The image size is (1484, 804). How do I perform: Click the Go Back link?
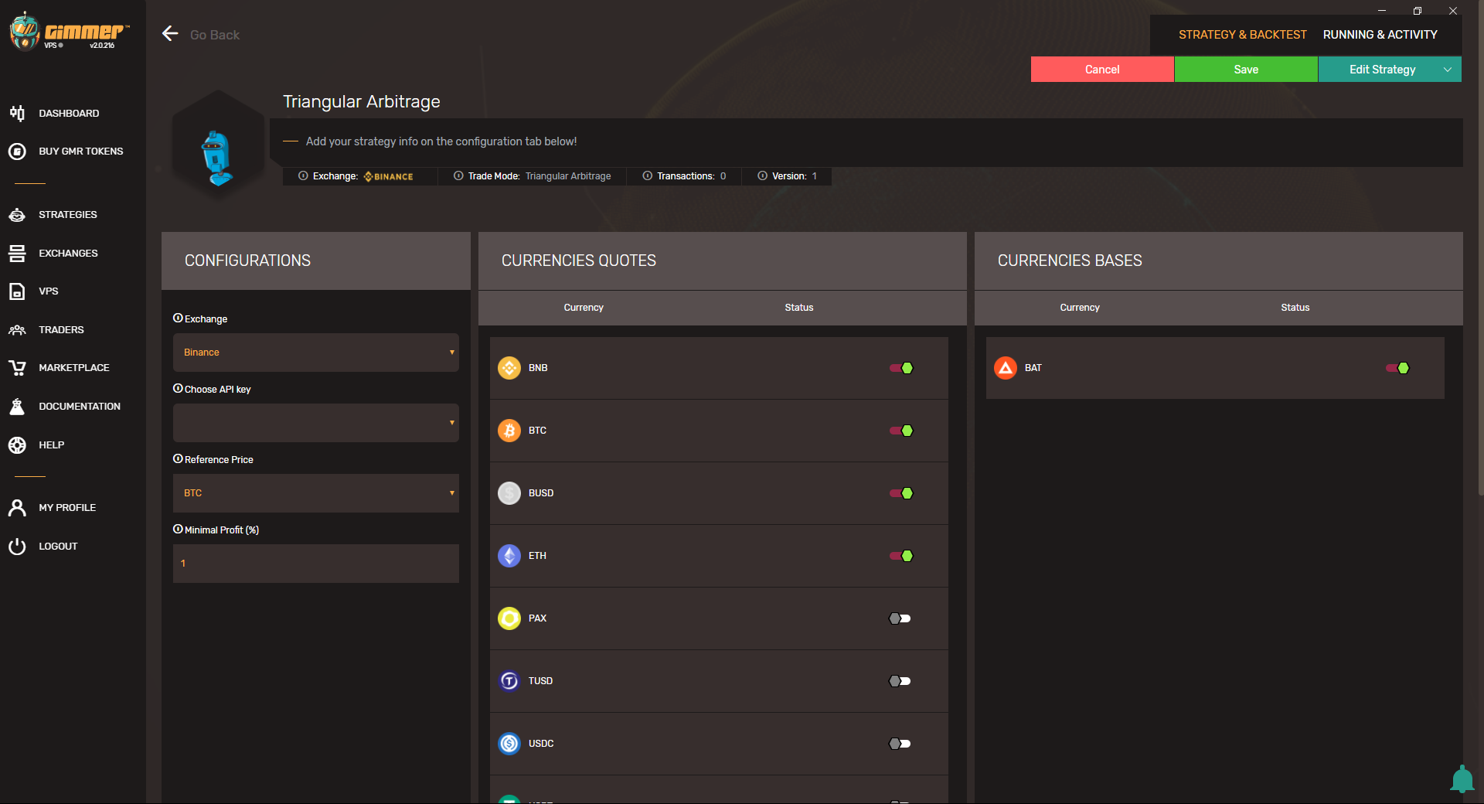[x=215, y=35]
